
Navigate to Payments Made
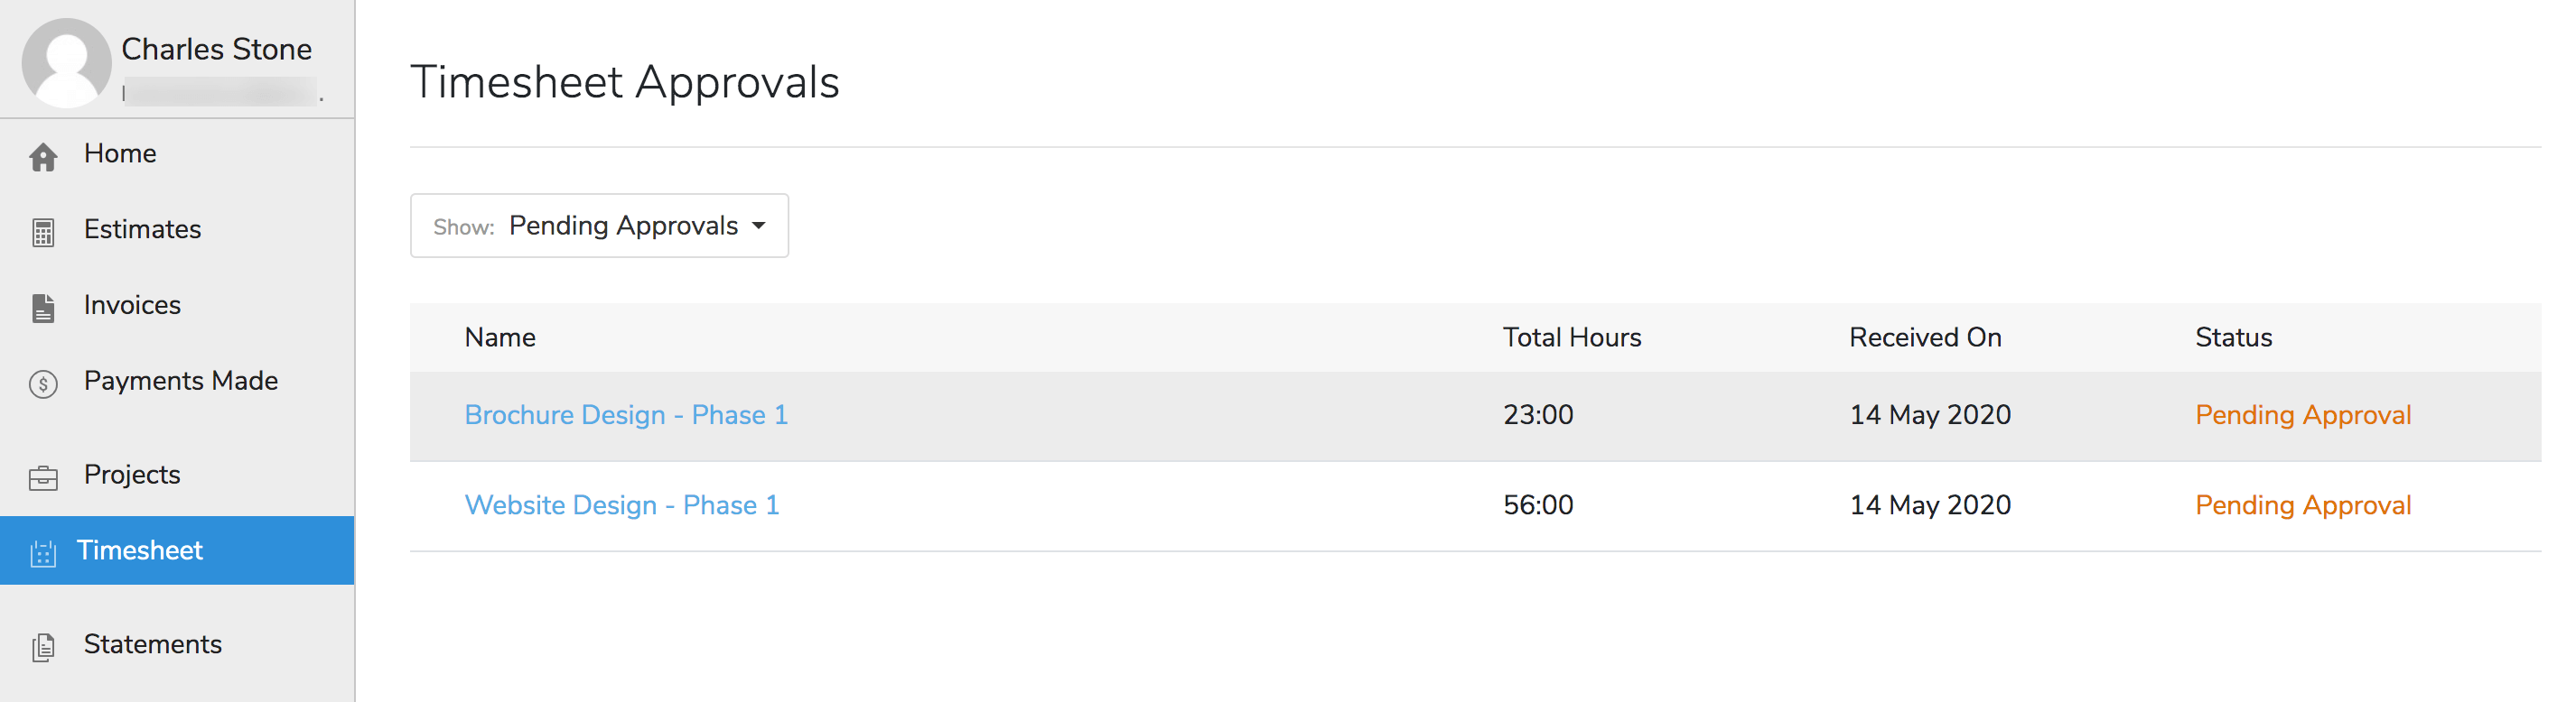180,382
